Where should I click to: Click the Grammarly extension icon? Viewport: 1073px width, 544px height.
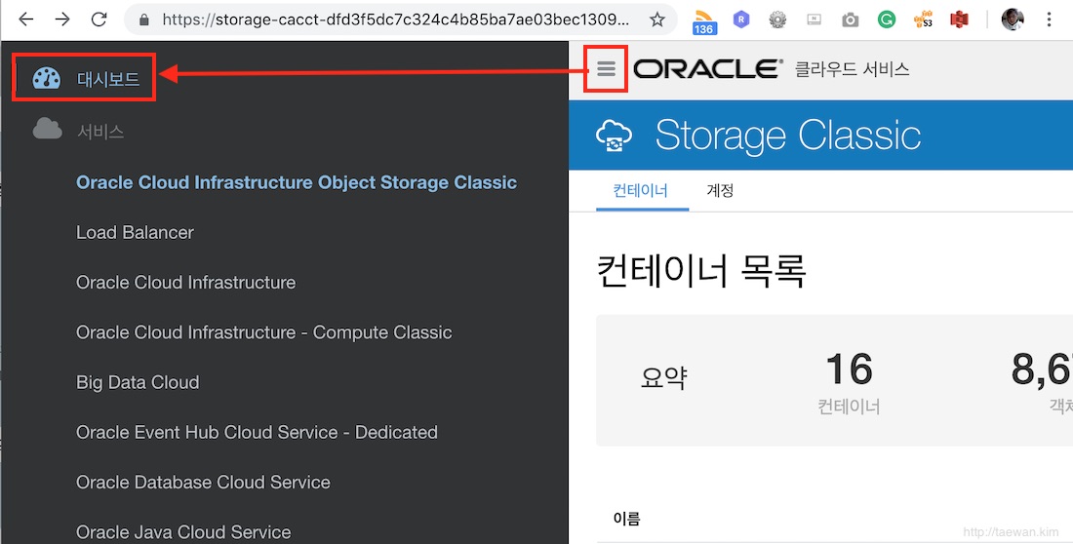click(x=887, y=19)
